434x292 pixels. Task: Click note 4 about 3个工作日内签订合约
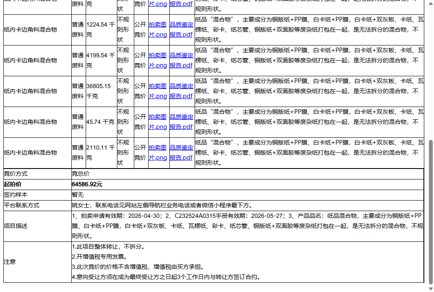[166, 277]
